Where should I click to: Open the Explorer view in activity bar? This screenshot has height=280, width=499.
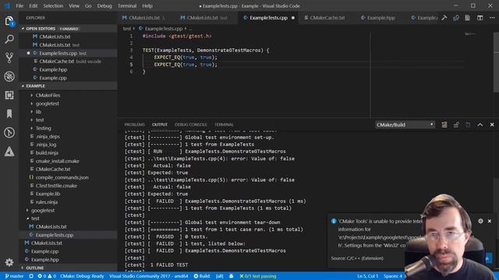[x=9, y=21]
